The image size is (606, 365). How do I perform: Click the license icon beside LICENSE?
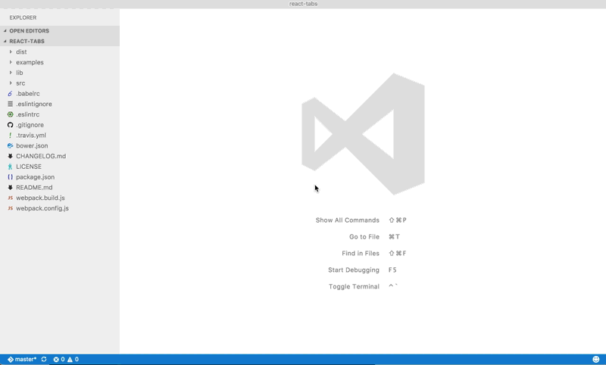[x=10, y=167]
